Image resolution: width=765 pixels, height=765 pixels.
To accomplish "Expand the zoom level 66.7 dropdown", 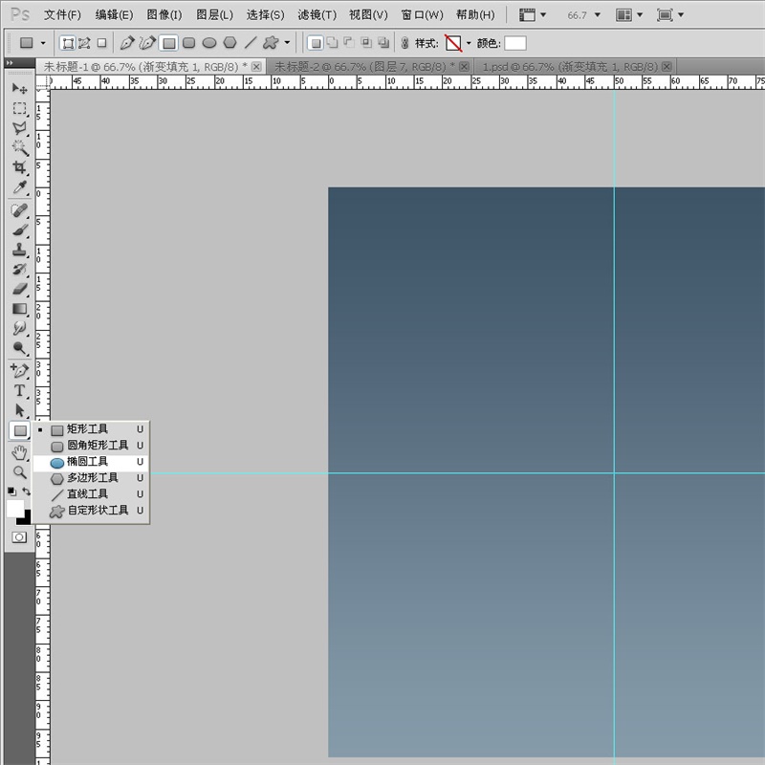I will (x=598, y=15).
